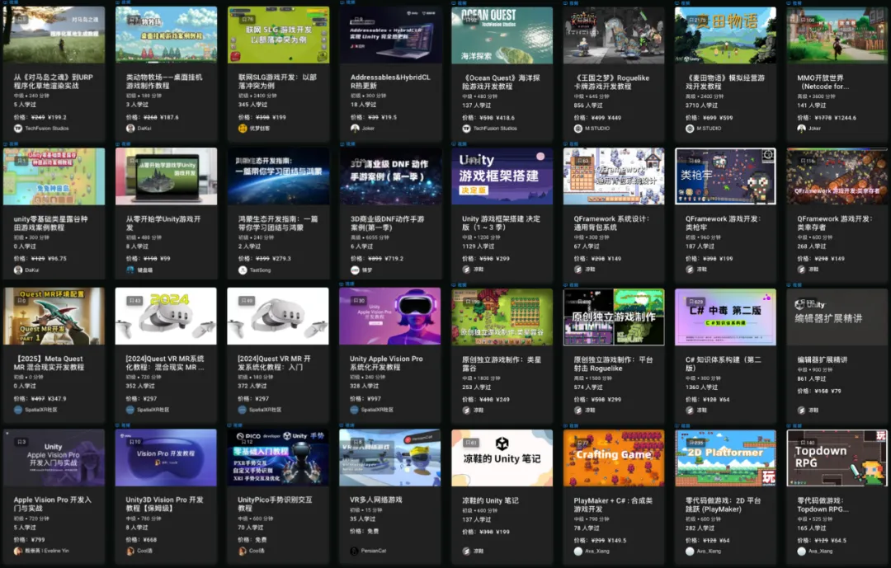
Task: Click the 铸梦 avatar on the 3D商业级DNF card
Action: [x=355, y=270]
